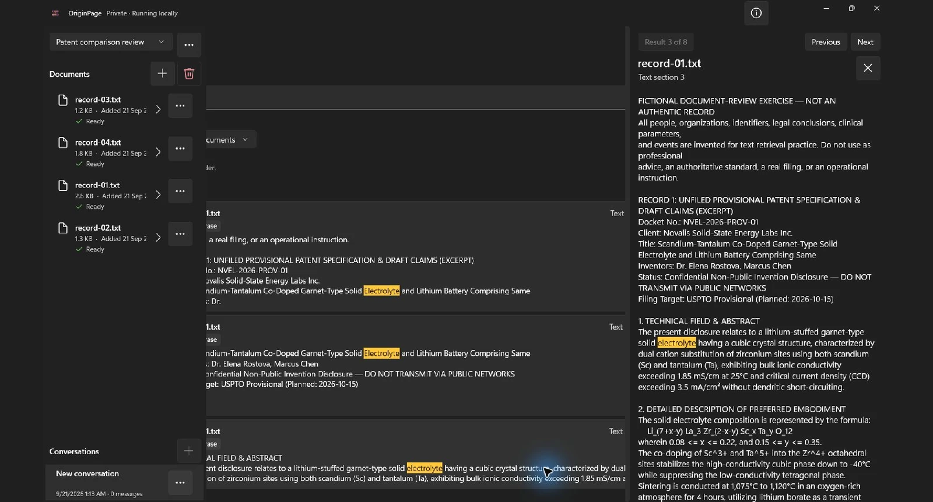Open the Patent comparison review dropdown
The image size is (933, 502).
pyautogui.click(x=111, y=42)
